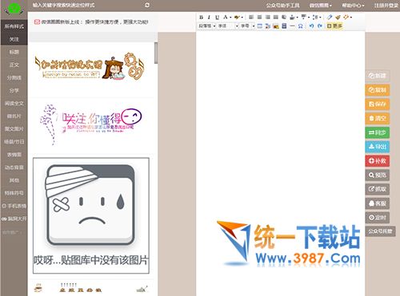This screenshot has width=400, height=296.
Task: Select the 阅读全文 category in the sidebar
Action: click(14, 103)
